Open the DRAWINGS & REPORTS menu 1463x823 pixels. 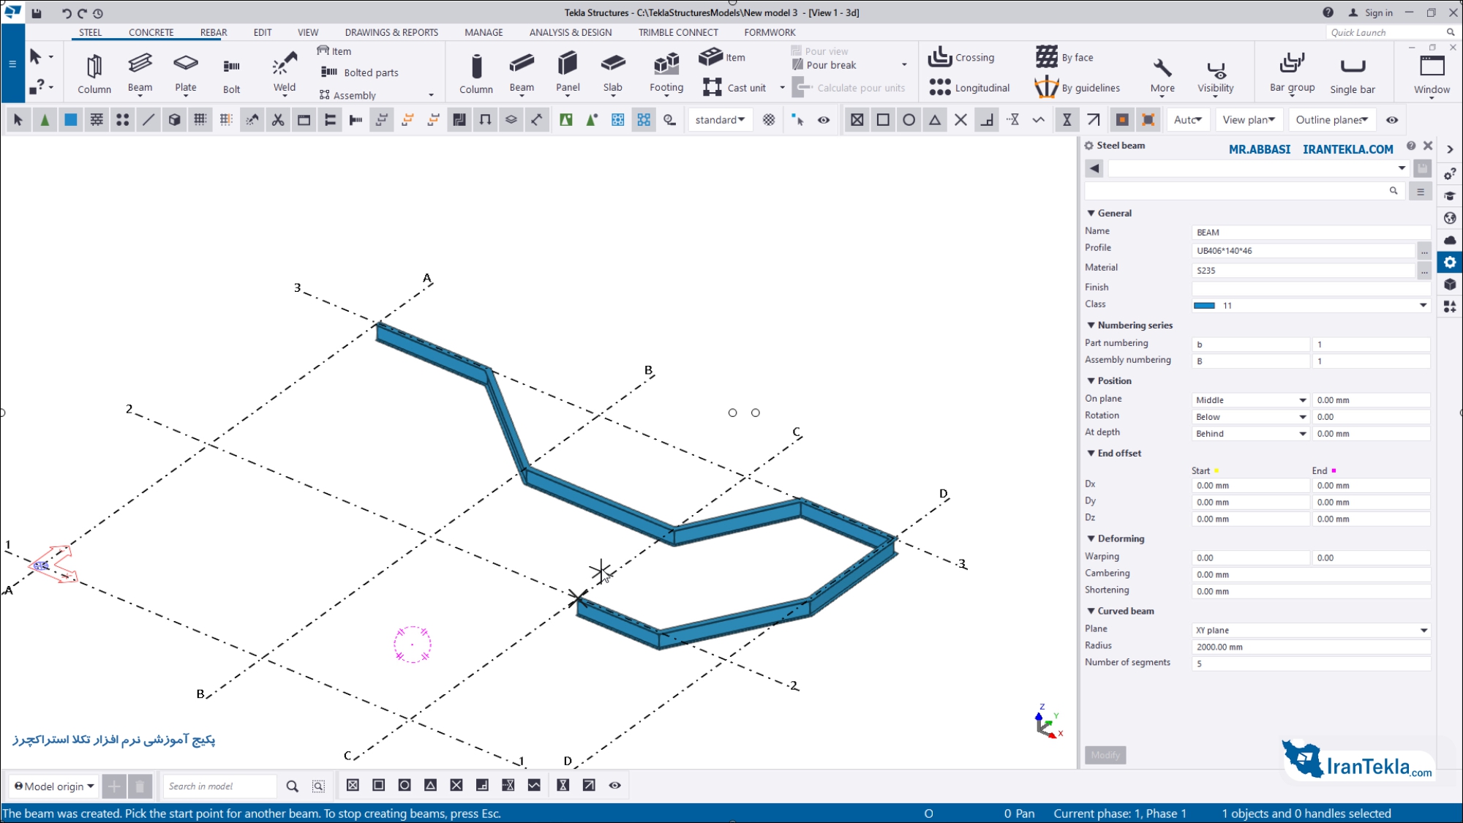tap(391, 32)
